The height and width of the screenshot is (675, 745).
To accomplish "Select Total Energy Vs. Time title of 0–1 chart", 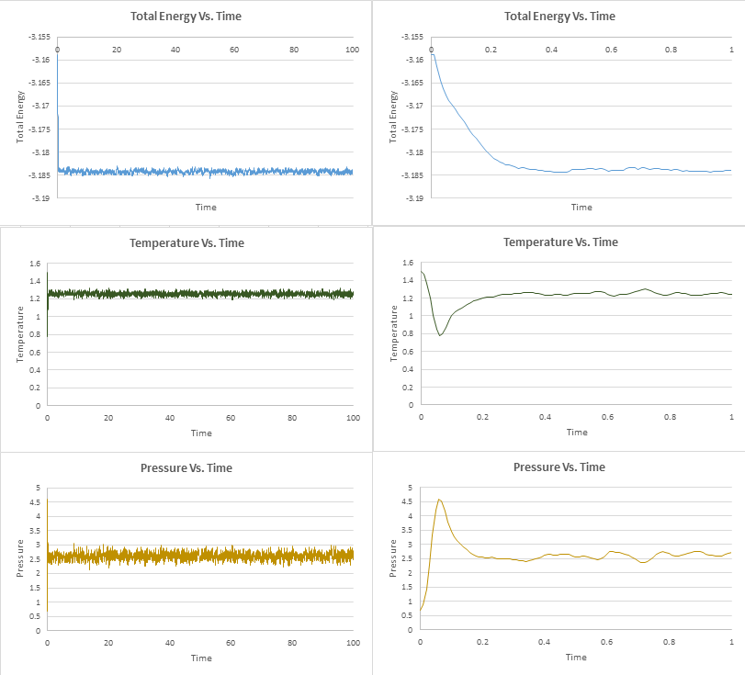I will click(x=559, y=17).
